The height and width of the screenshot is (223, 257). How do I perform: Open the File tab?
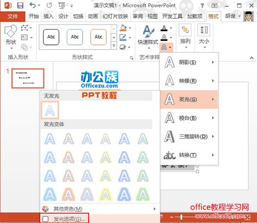point(12,16)
